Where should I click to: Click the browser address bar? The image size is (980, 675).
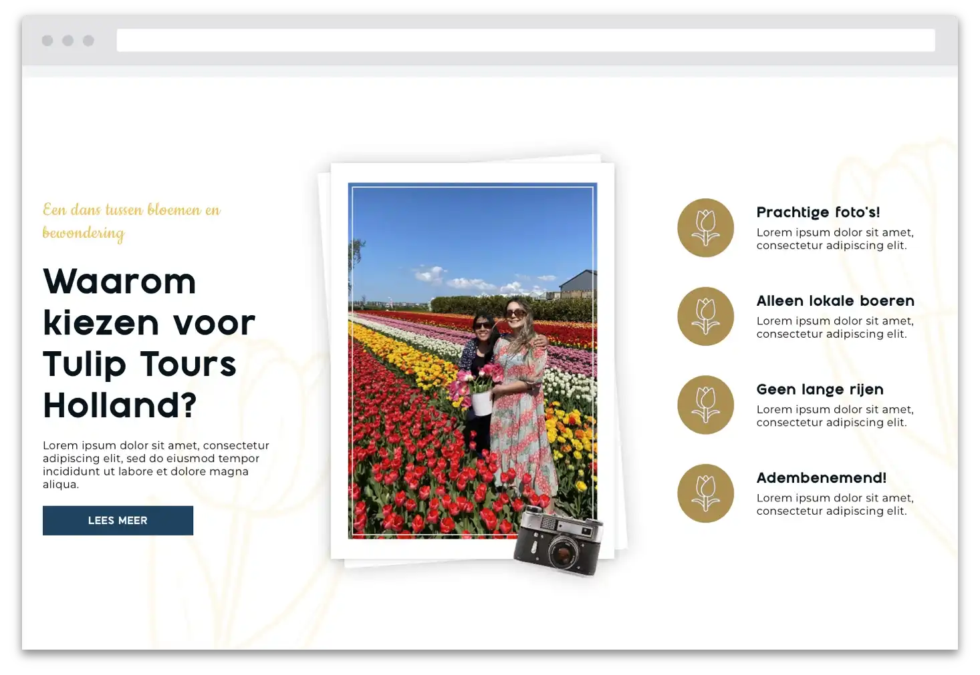525,41
